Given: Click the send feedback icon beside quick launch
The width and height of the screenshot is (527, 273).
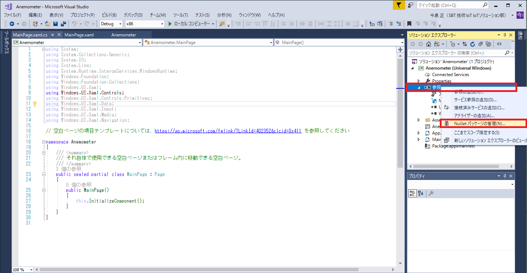Looking at the screenshot, I should [411, 5].
